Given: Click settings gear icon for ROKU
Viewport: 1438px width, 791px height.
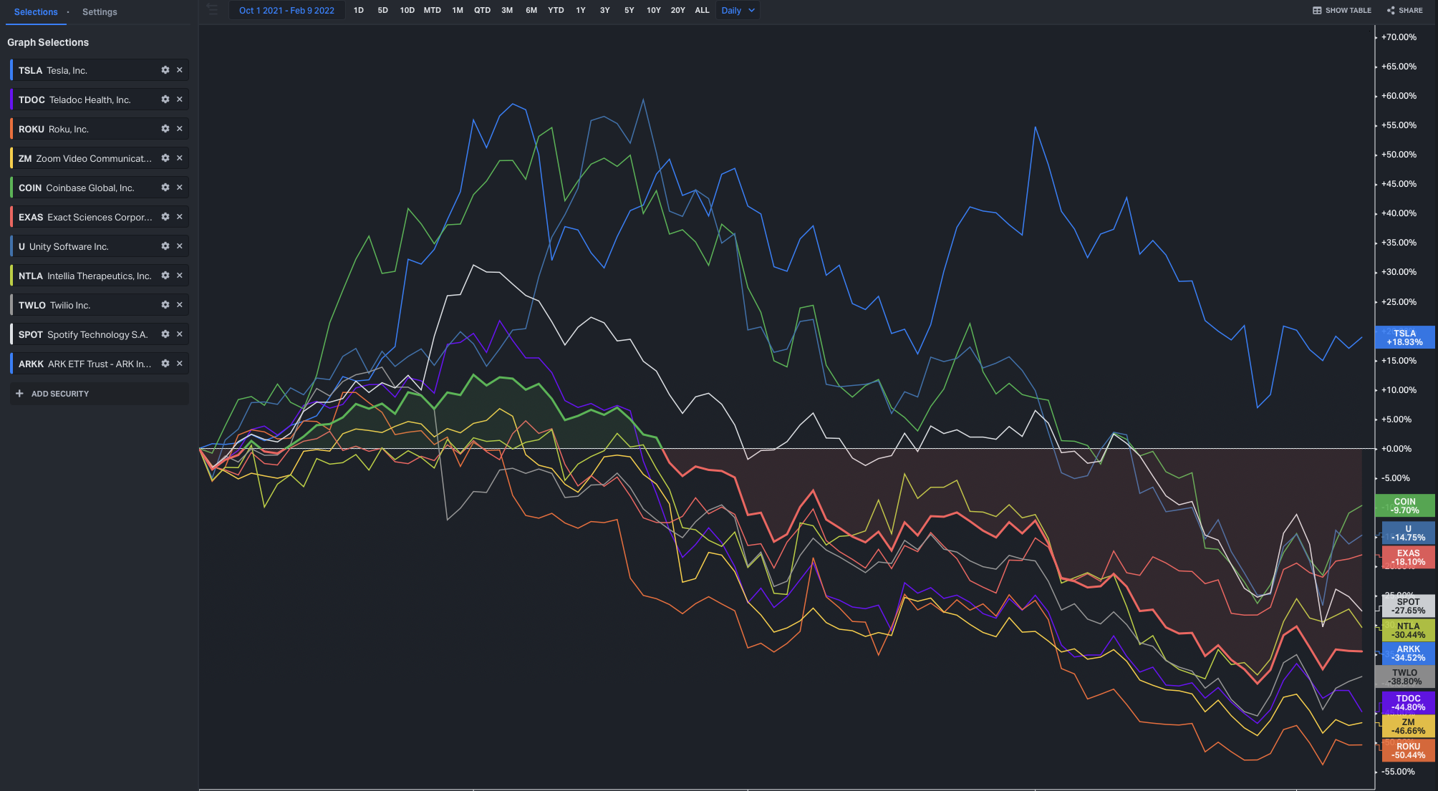Looking at the screenshot, I should (165, 129).
